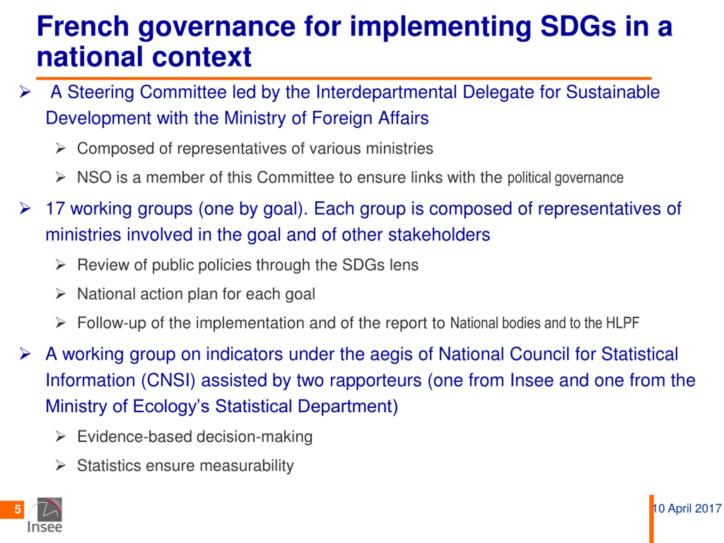The height and width of the screenshot is (543, 724).
Task: Click the arrow bullet before 'Follow-up of the implementation'
Action: 61,323
